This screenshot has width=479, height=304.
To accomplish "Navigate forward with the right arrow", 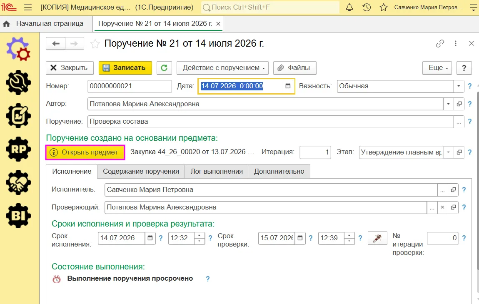I will click(x=74, y=44).
